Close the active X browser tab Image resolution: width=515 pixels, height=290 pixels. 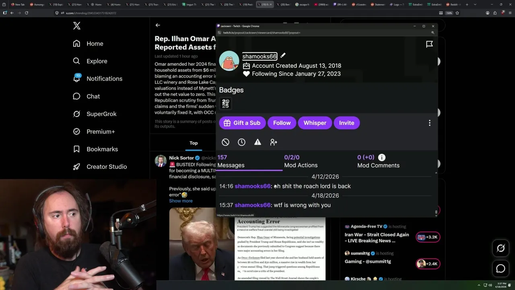271,4
